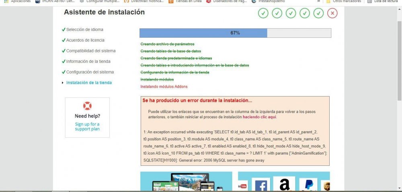Click the red Instalando módulos Addons text
Screen dimensions: 402x192
[x=164, y=87]
